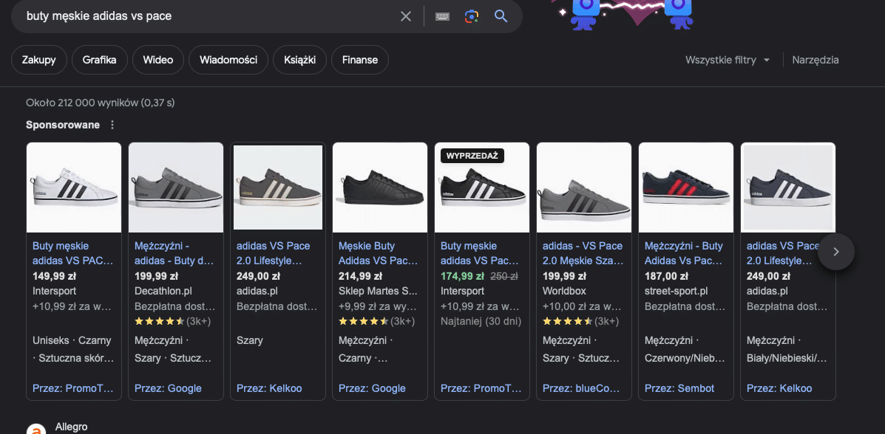885x434 pixels.
Task: Follow the 'Przez: Sembot' link
Action: point(679,388)
